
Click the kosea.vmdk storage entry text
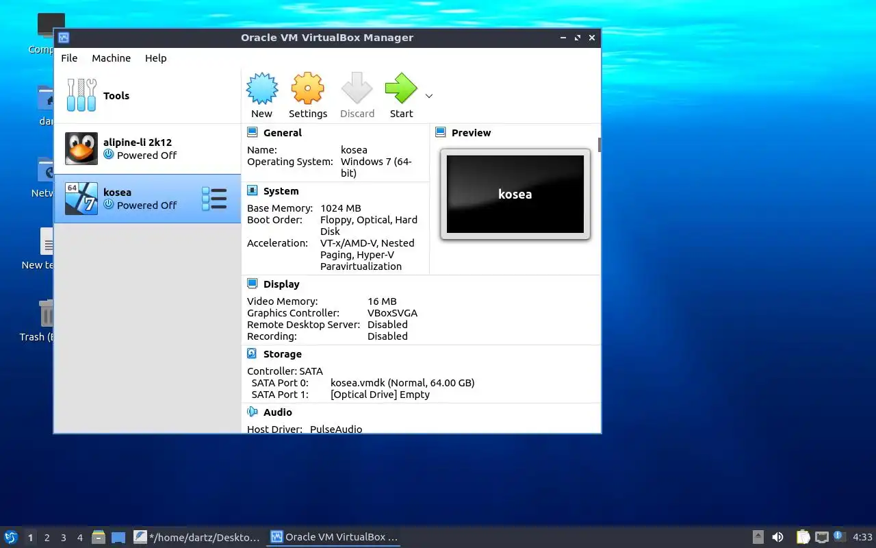(402, 383)
